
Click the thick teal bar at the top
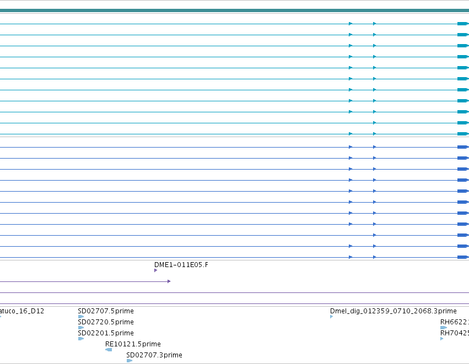point(235,10)
